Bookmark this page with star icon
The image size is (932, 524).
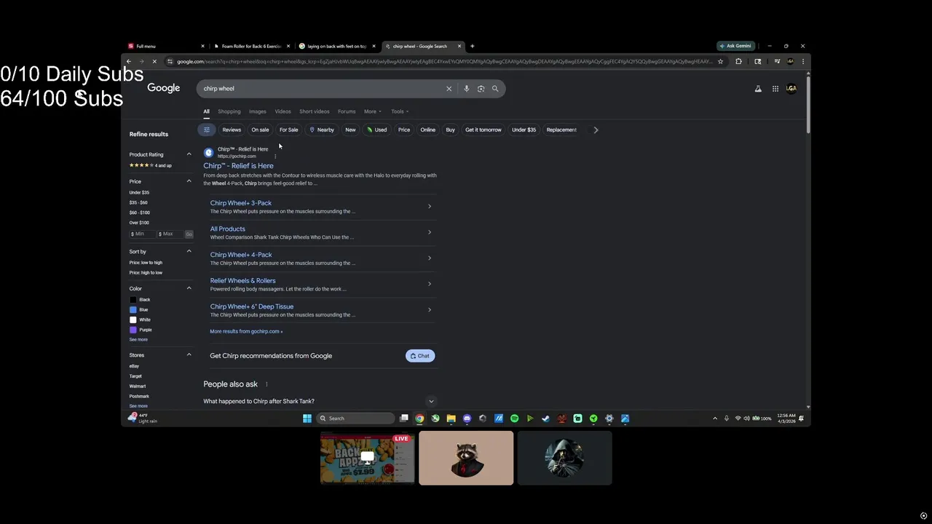721,62
